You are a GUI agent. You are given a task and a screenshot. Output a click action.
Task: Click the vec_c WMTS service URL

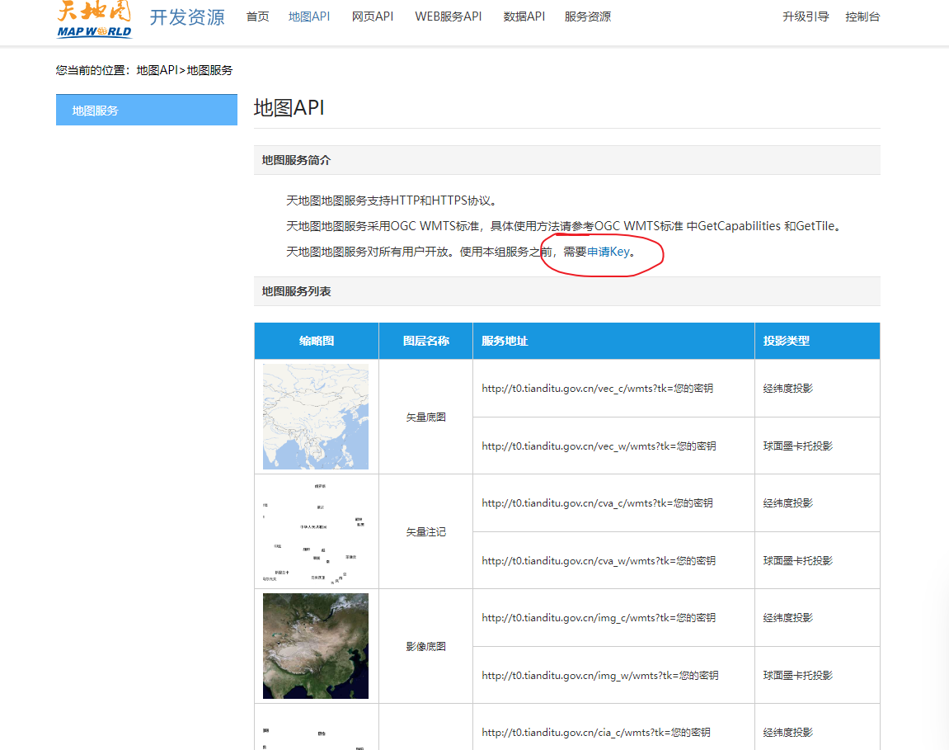pos(597,388)
